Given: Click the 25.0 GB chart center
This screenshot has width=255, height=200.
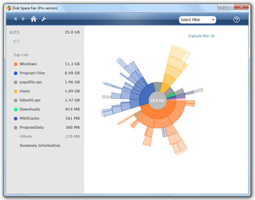Looking at the screenshot, I should (x=157, y=100).
